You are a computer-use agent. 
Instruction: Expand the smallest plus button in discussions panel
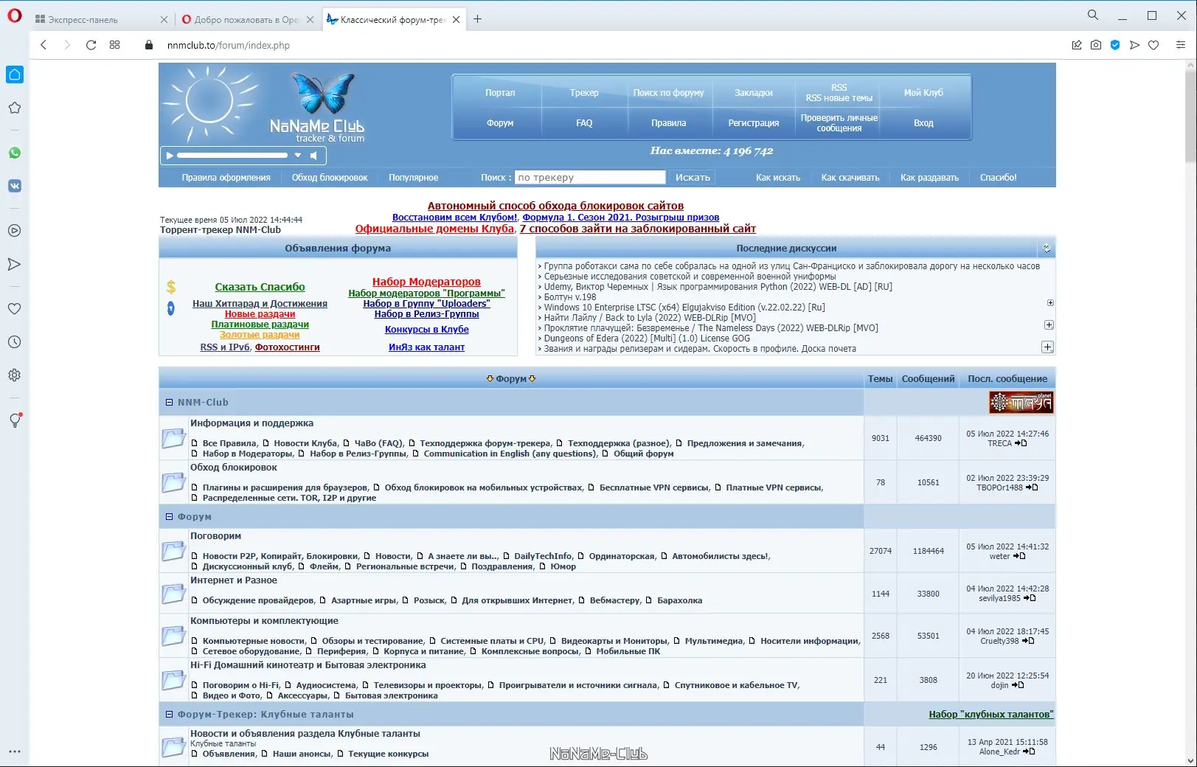[1050, 303]
